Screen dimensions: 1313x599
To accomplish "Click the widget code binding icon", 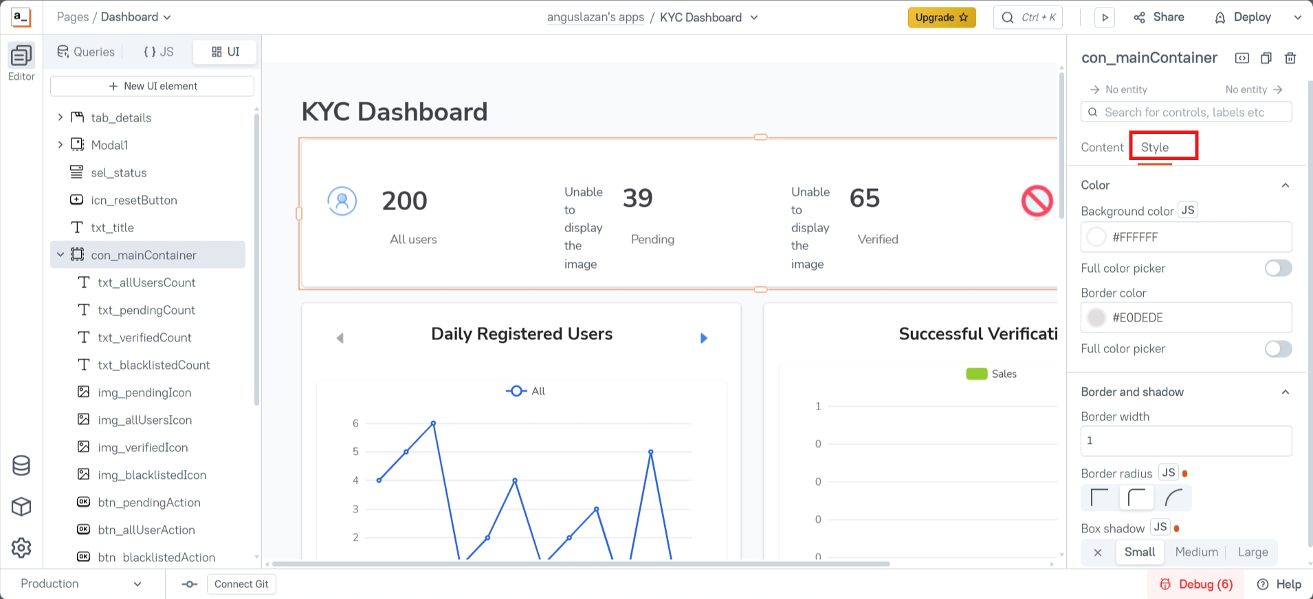I will tap(1242, 58).
